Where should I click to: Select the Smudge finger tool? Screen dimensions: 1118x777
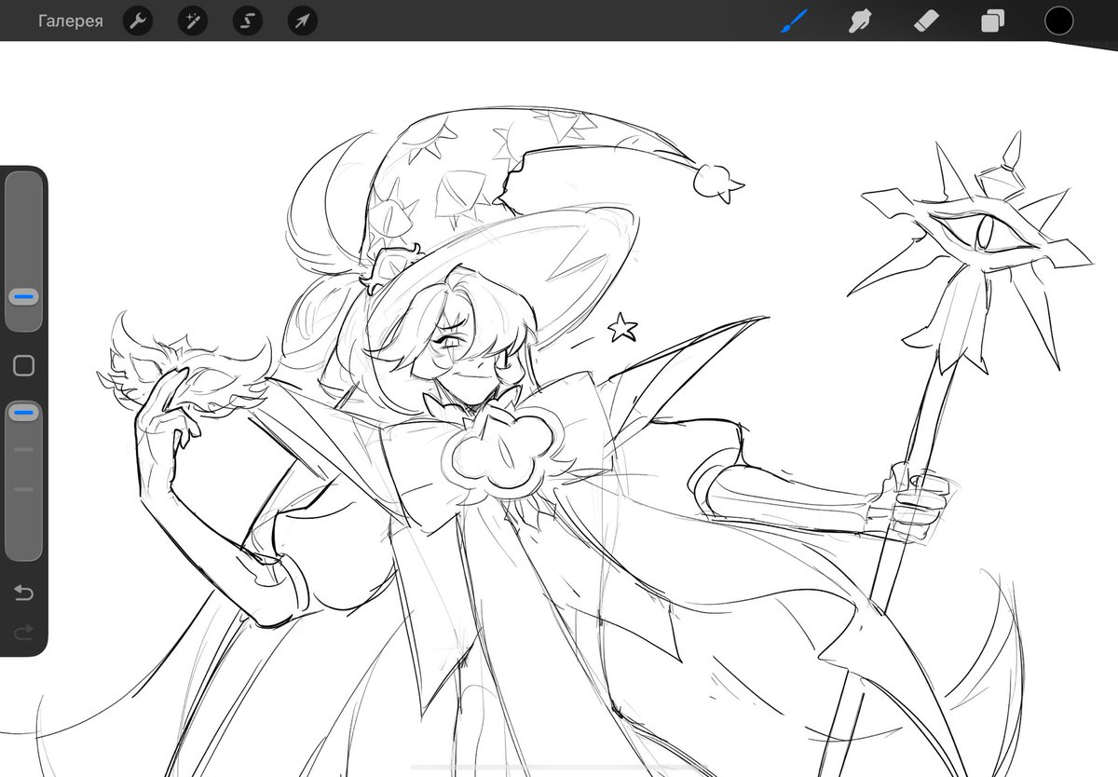click(x=860, y=20)
